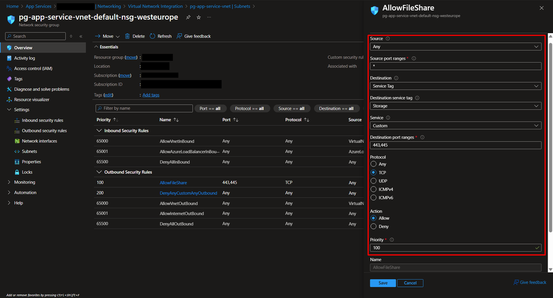Open the more options ellipsis in the header
553x298 pixels.
pos(209,17)
